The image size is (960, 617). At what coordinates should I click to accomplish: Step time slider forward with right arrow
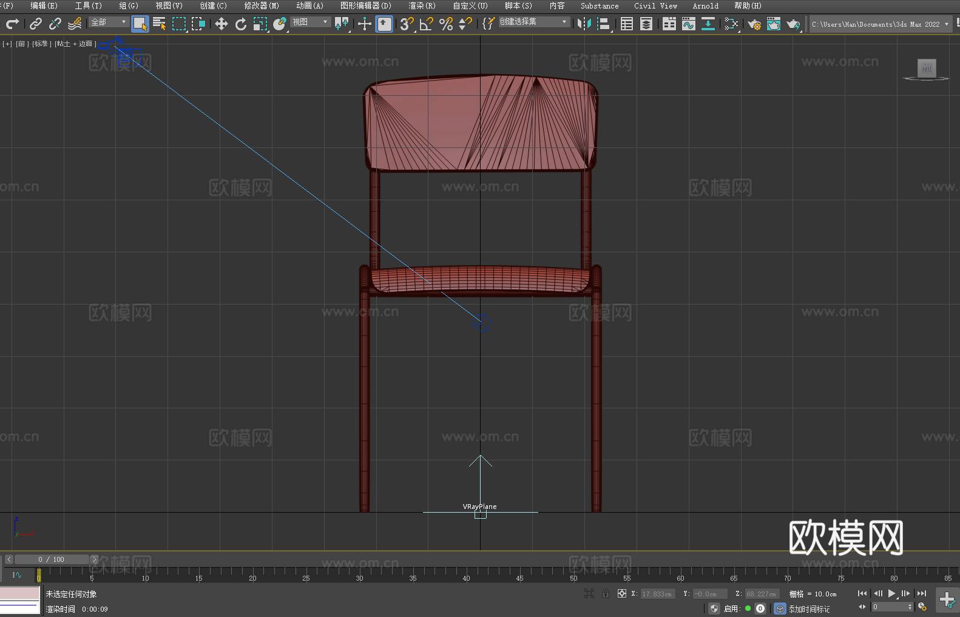94,559
